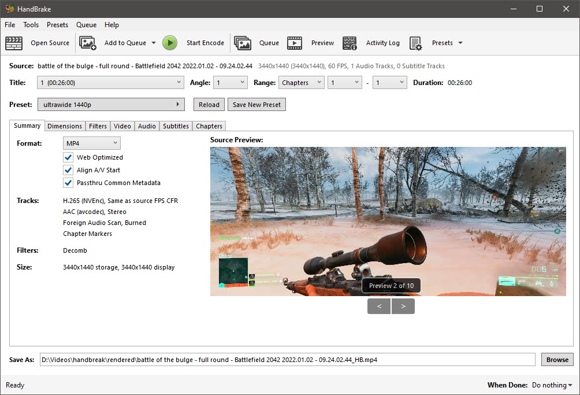Expand the Format MP4 dropdown

(91, 143)
